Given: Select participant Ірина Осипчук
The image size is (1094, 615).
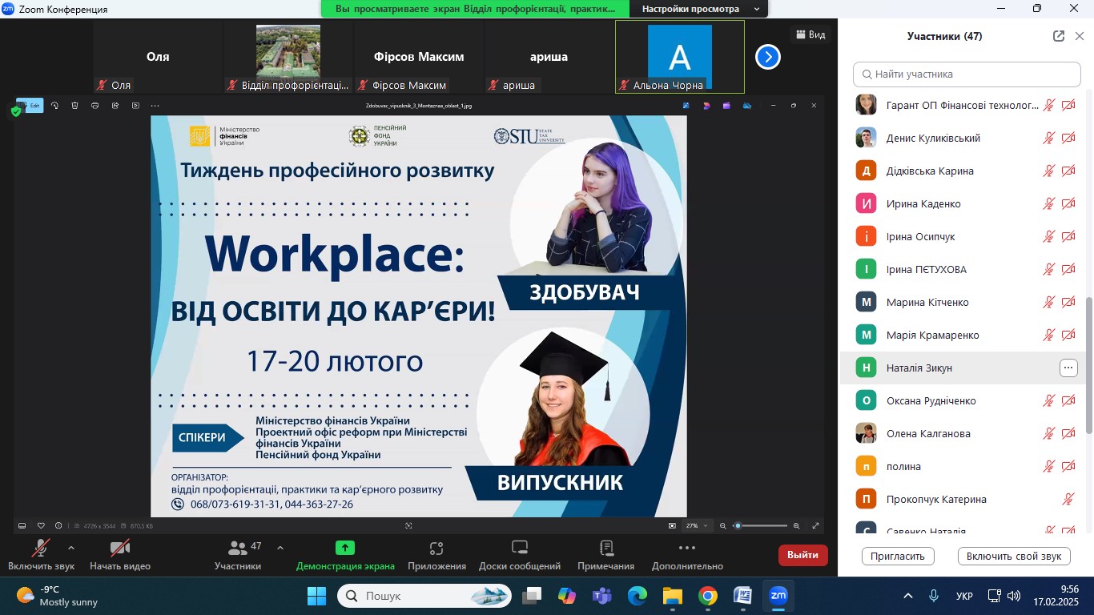Looking at the screenshot, I should (962, 237).
